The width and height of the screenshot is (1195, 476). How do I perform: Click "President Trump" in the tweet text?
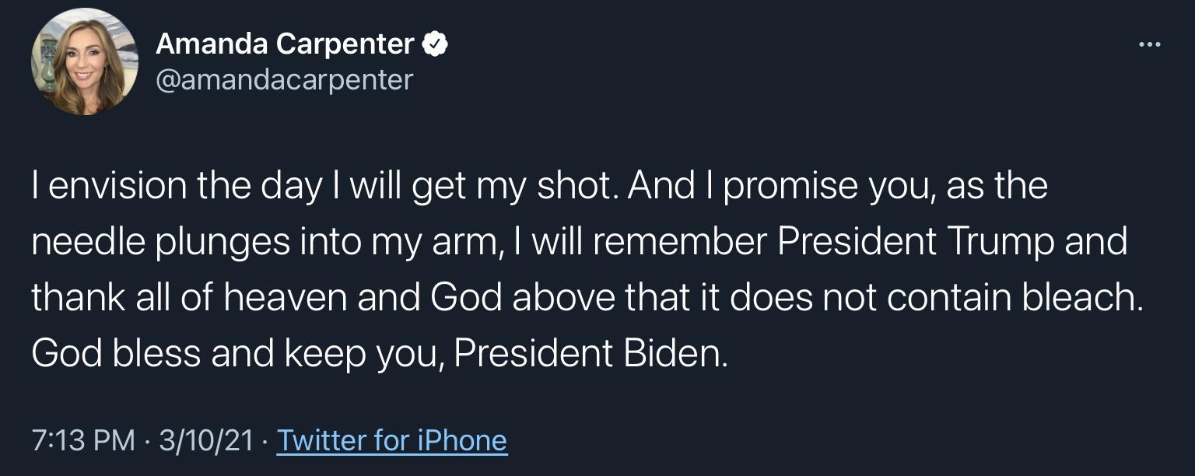913,243
